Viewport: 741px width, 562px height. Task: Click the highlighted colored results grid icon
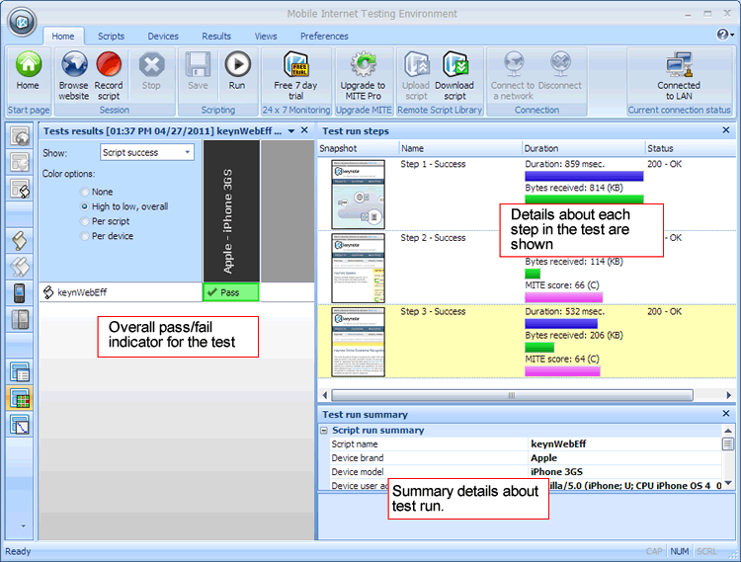(x=20, y=398)
